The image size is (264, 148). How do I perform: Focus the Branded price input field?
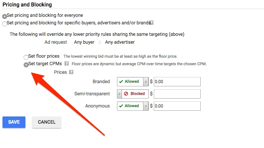[177, 82]
